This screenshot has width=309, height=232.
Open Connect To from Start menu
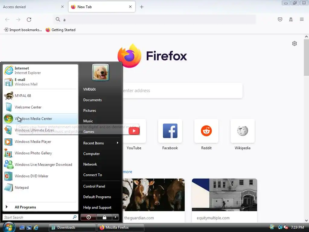tap(100, 175)
